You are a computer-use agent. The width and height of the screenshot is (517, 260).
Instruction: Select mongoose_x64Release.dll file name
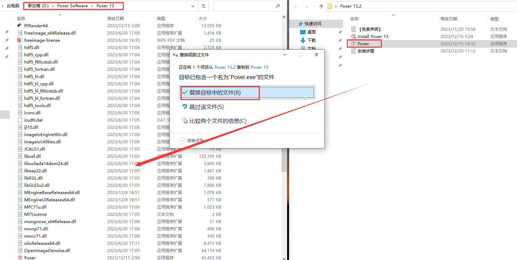tap(50, 221)
